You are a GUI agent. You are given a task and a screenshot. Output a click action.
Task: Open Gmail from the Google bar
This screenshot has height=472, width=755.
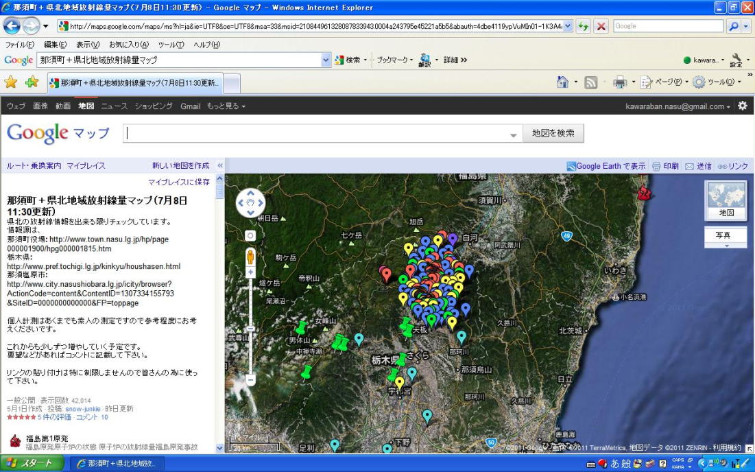190,106
